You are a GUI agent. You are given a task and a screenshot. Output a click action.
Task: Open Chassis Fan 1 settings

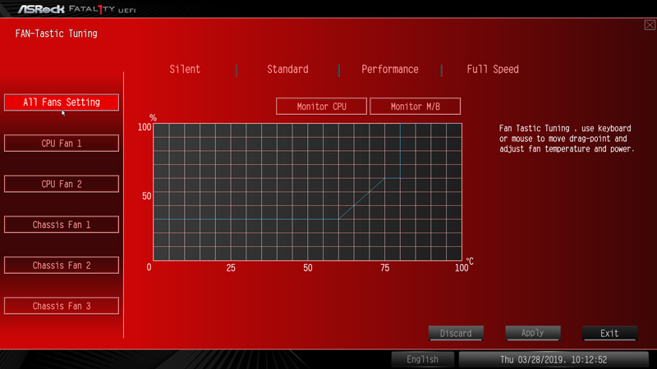[62, 225]
